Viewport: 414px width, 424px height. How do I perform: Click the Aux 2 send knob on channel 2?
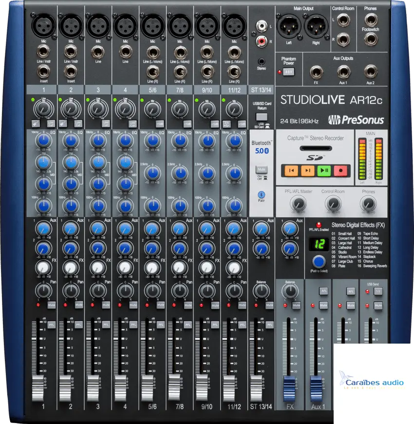point(71,248)
